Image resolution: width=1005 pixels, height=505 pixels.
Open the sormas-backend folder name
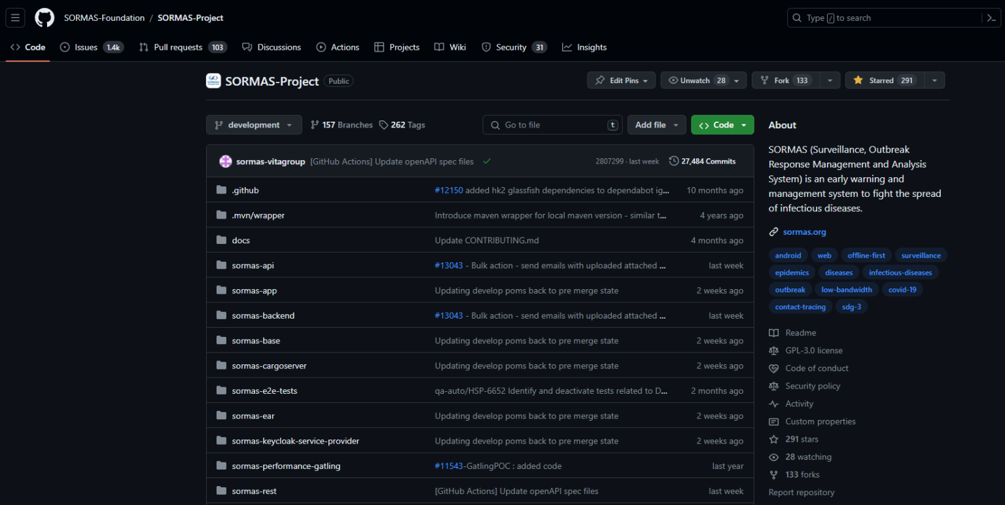[263, 315]
